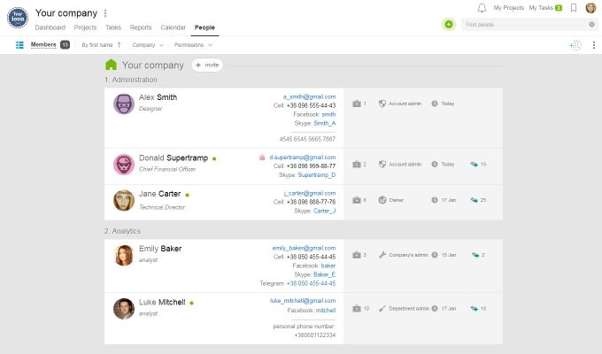Open the vertical dots menu in the members toolbar
This screenshot has width=602, height=354.
pos(593,44)
